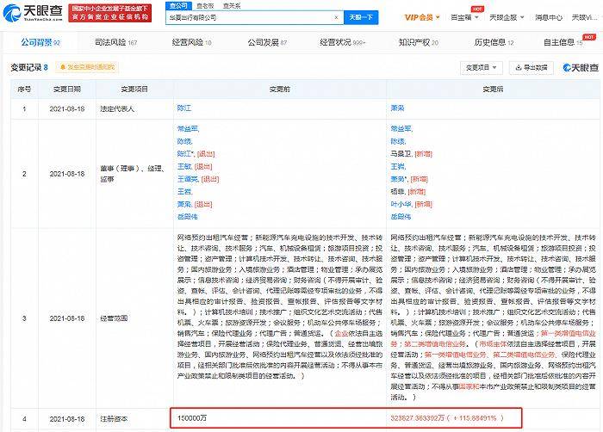Expand the 天眼企服 dropdown

click(507, 18)
